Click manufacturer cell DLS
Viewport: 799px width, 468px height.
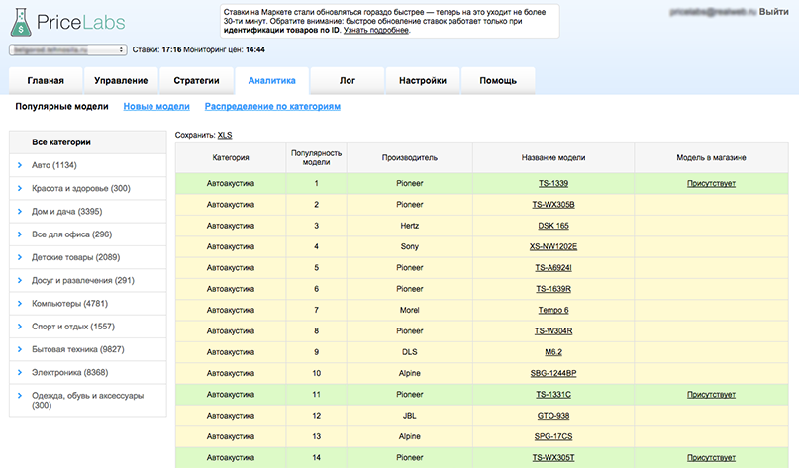click(410, 352)
